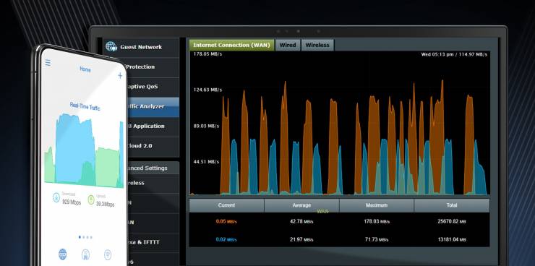Click the active page indicator dot on phone

80,236
